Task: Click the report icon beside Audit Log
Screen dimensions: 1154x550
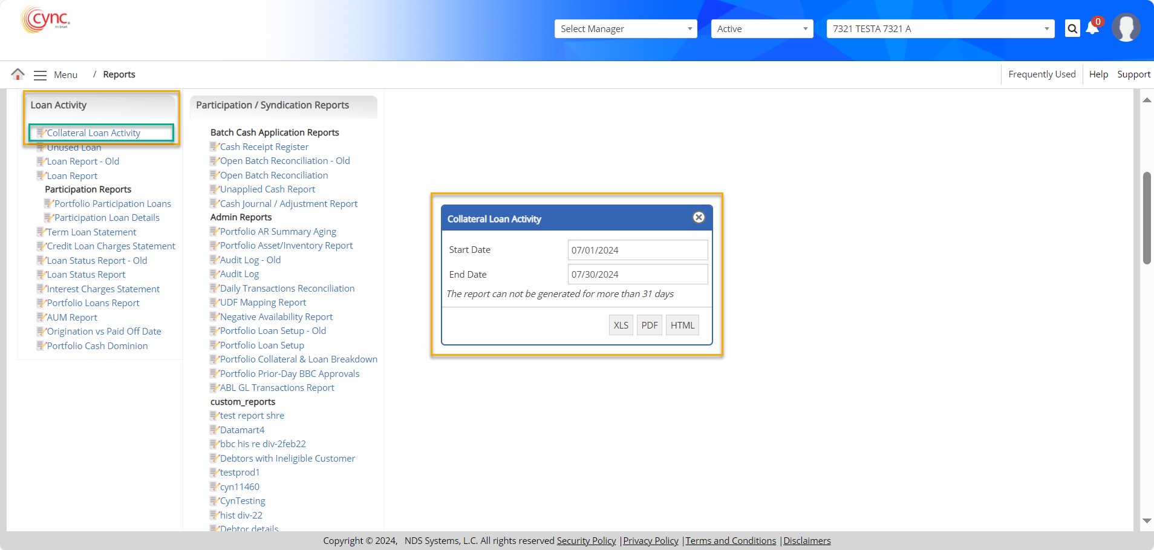Action: pyautogui.click(x=214, y=274)
